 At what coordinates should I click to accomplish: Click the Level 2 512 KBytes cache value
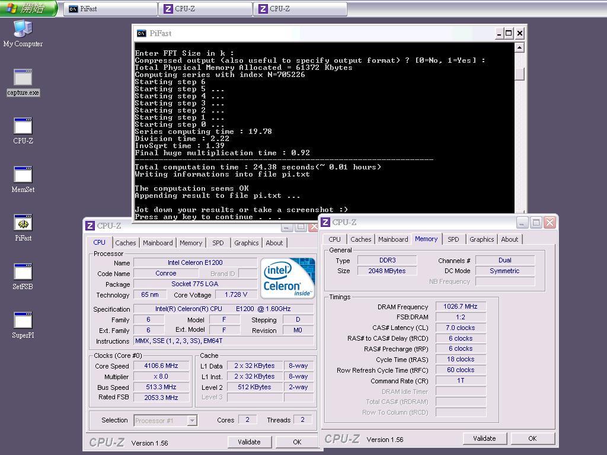coord(254,387)
